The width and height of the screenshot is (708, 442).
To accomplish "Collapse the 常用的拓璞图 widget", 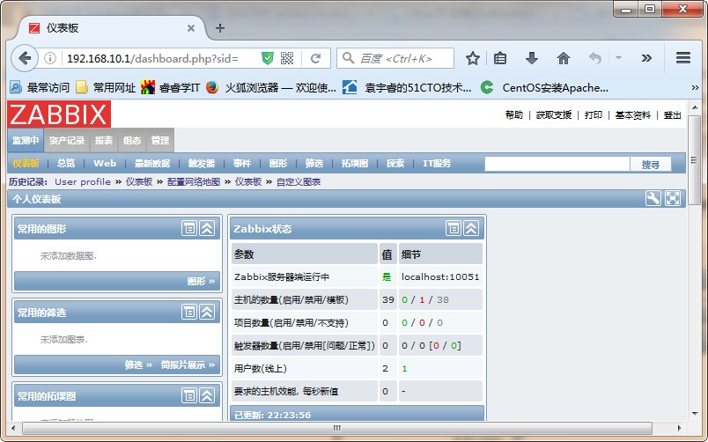I will [207, 395].
